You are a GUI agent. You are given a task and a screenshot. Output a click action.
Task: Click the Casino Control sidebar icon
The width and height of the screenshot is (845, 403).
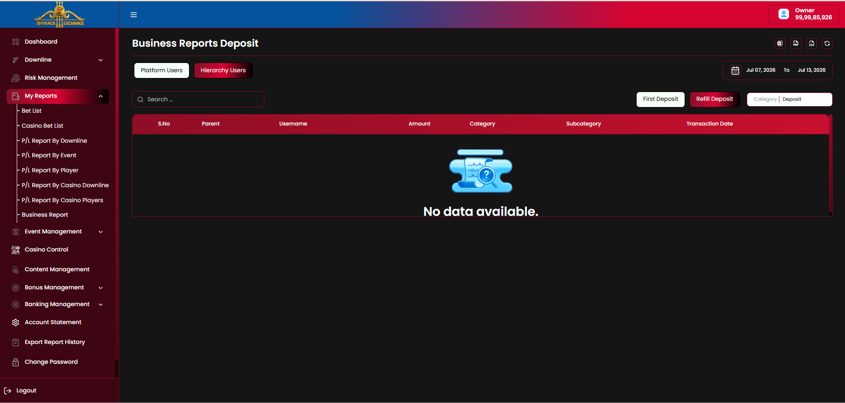(15, 250)
